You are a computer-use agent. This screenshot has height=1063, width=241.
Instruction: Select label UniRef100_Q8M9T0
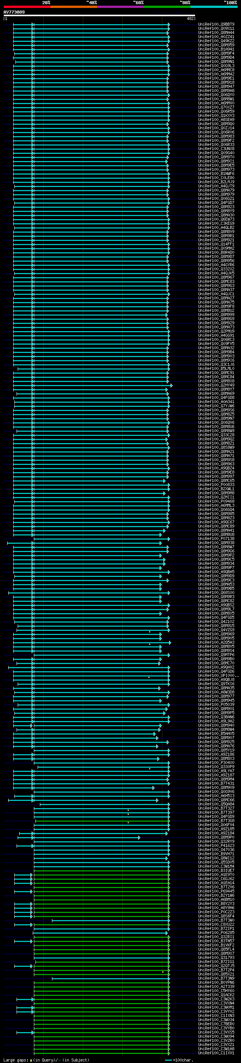point(216,157)
